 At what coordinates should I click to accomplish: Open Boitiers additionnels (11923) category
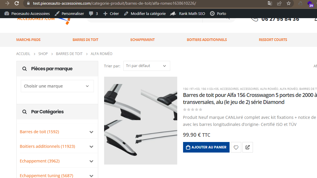(x=47, y=146)
